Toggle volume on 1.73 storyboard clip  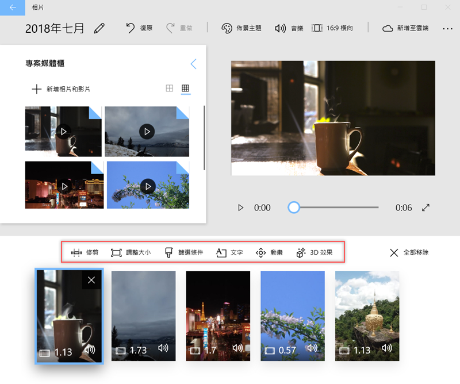pos(163,348)
